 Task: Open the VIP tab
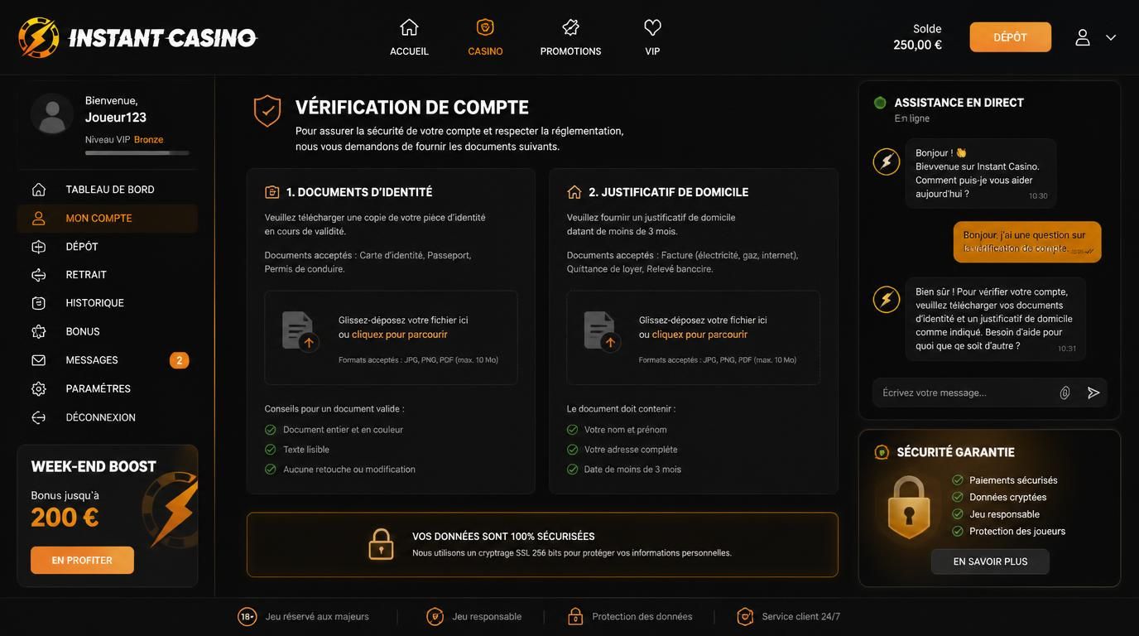[x=652, y=38]
